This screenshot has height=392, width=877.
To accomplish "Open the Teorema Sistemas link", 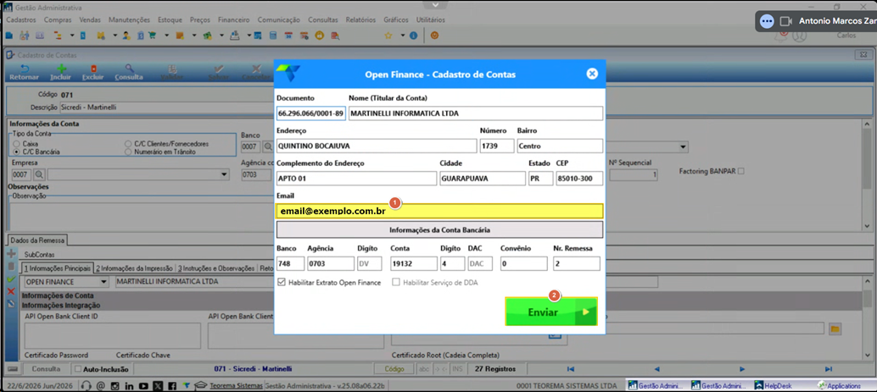I will tap(236, 385).
